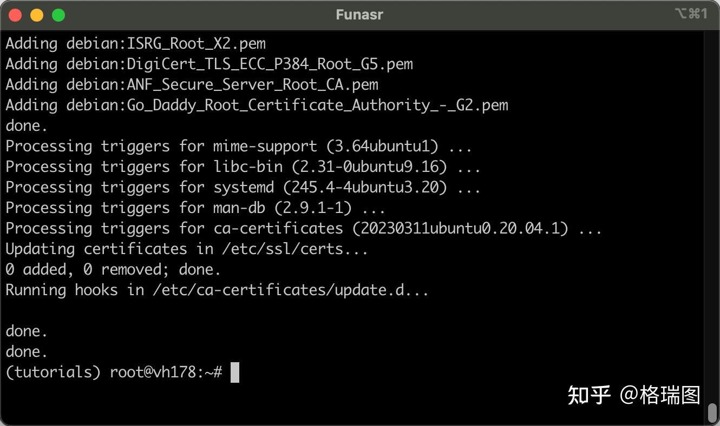
Task: Click the '/etc/ca-certificates/update.d' path text
Action: tap(282, 290)
